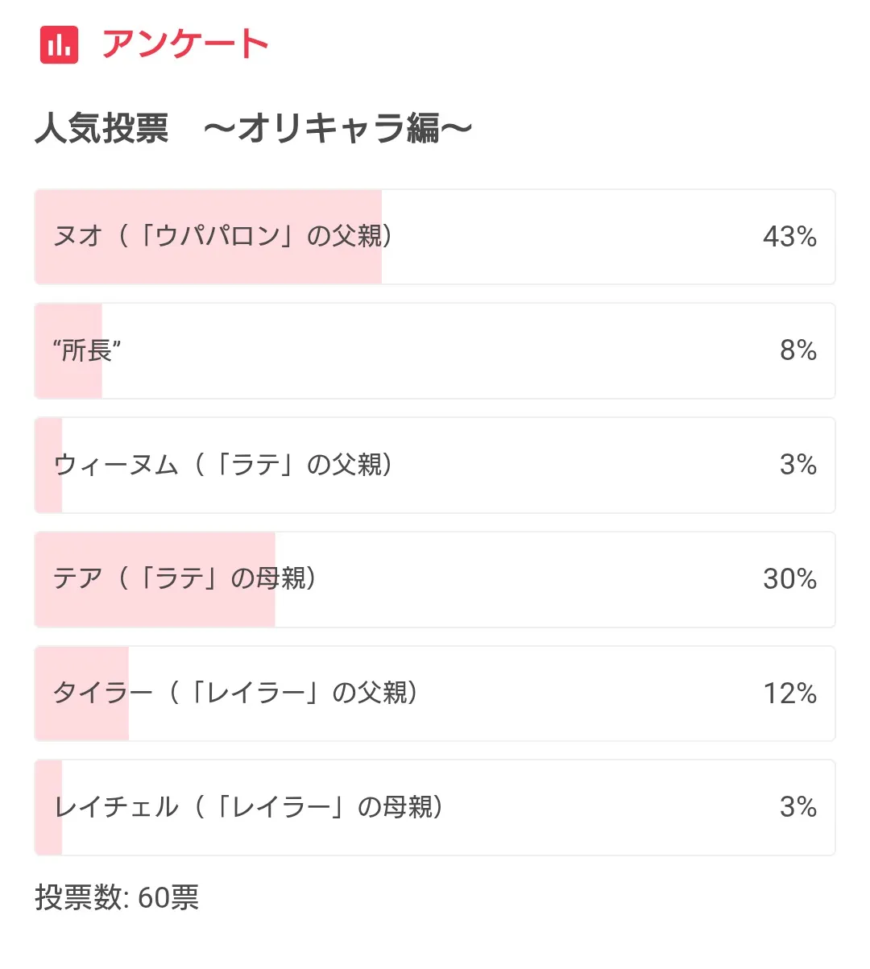
Task: Select the "所長" poll option
Action: click(87, 350)
